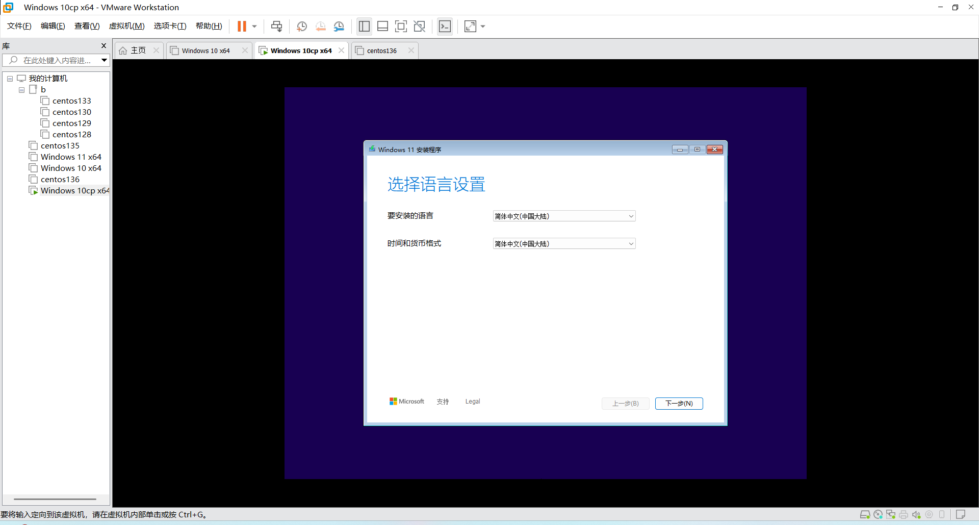Switch to Unity mode
The width and height of the screenshot is (979, 525).
[420, 26]
